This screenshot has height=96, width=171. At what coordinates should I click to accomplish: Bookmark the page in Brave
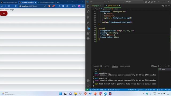pos(16,6)
